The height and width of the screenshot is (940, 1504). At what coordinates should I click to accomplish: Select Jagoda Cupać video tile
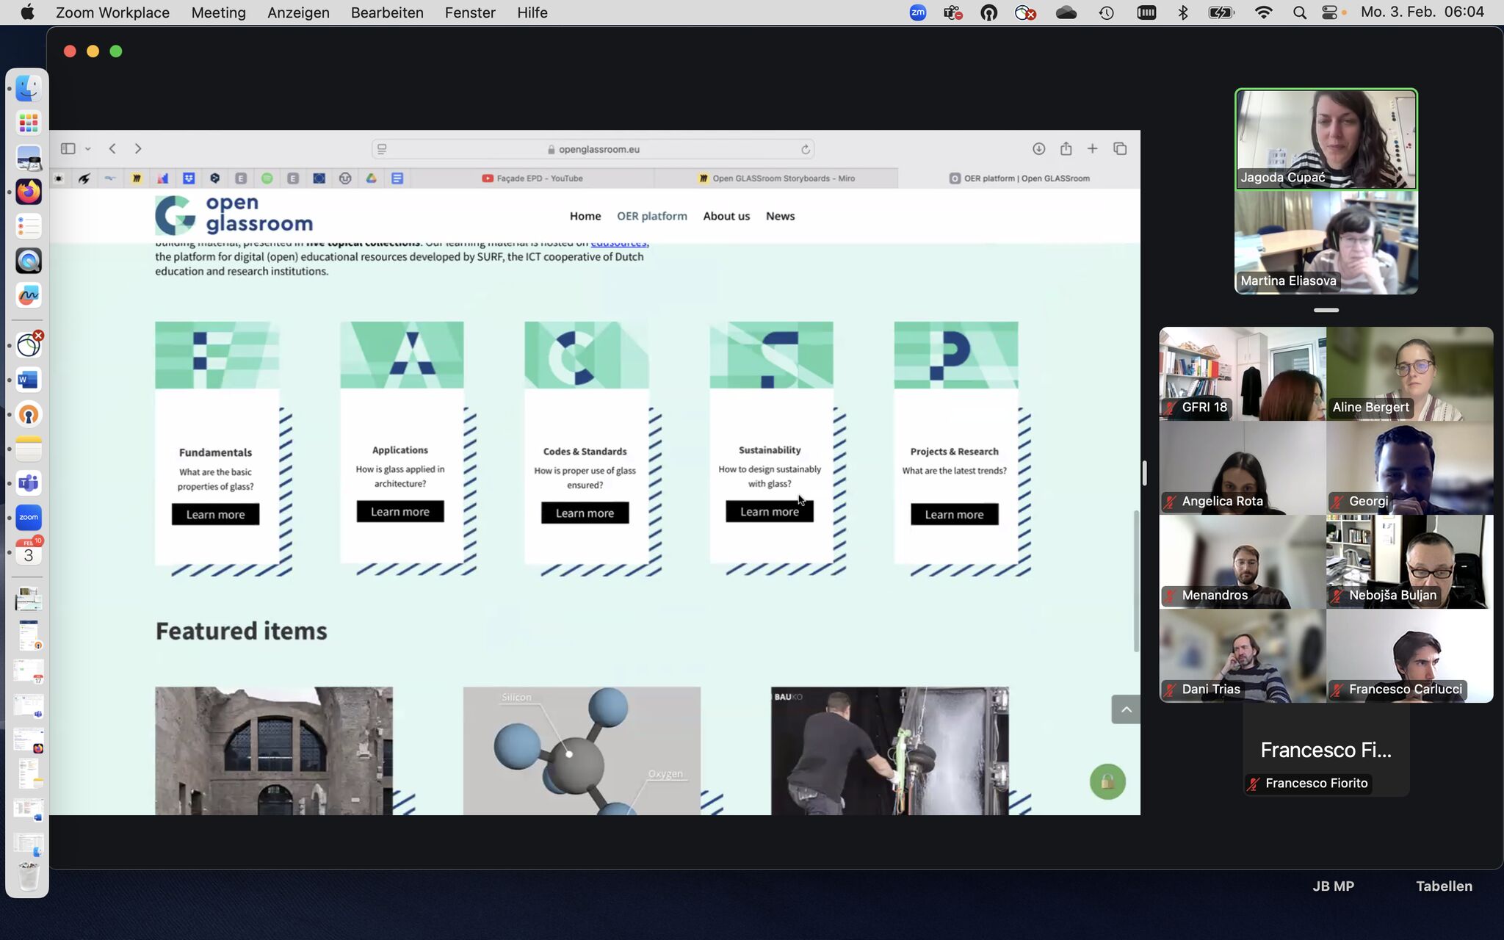(1326, 139)
